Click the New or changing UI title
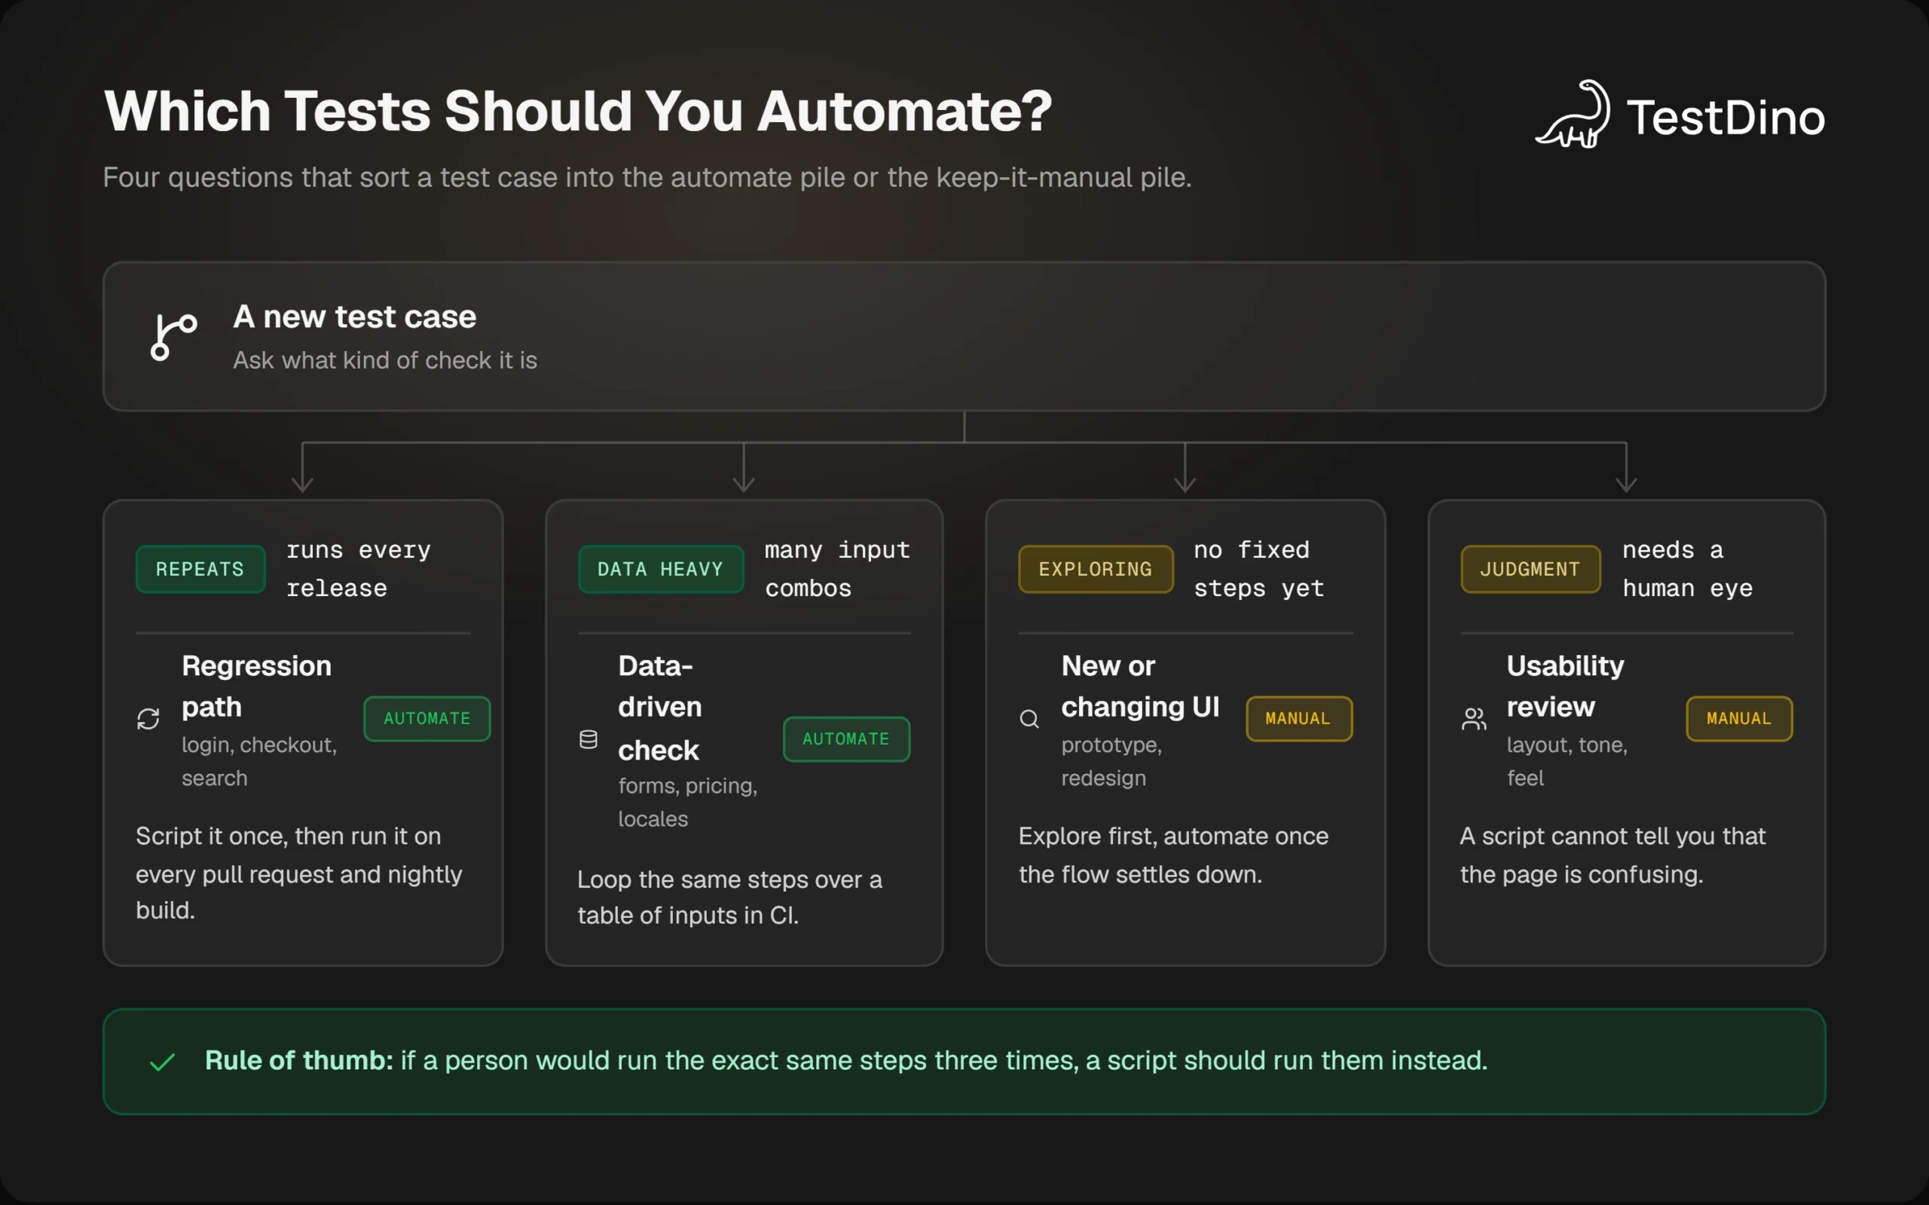1929x1205 pixels. [1140, 687]
